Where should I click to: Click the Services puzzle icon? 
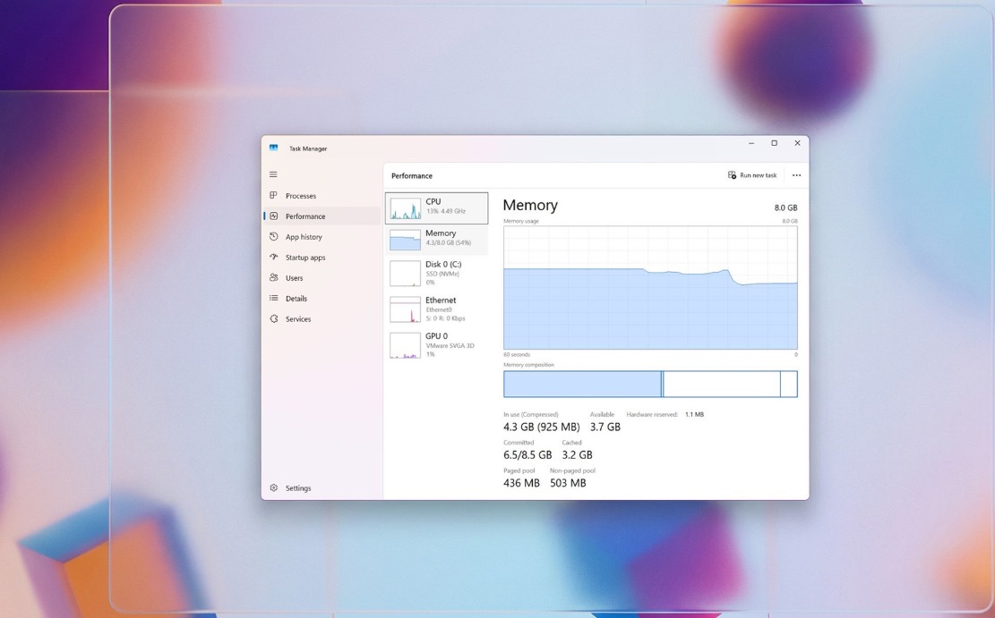[273, 318]
